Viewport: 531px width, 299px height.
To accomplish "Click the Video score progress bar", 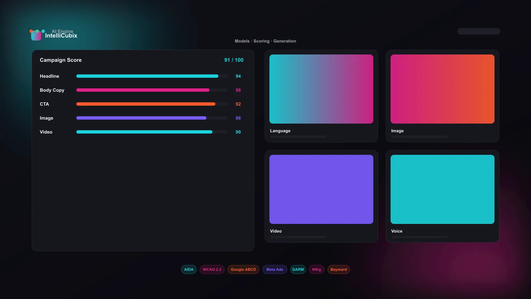I will pos(152,132).
